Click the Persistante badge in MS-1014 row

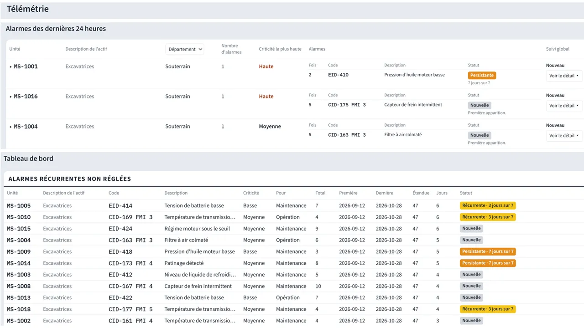pyautogui.click(x=488, y=263)
